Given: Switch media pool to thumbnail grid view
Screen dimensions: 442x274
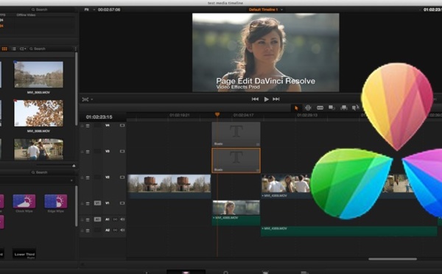Looking at the screenshot, I should (x=4, y=49).
